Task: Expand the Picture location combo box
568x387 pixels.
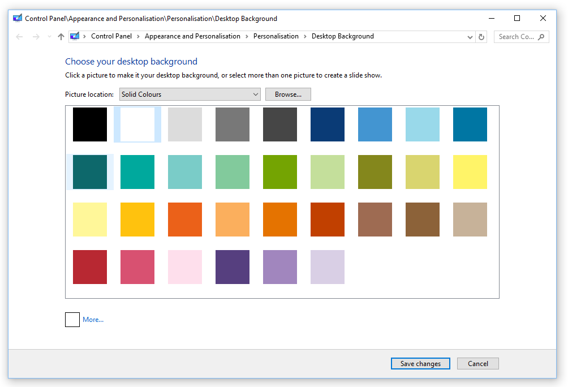Action: 190,94
